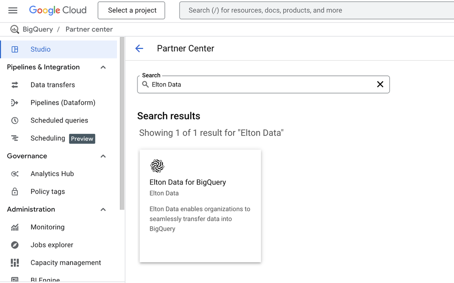Image resolution: width=454 pixels, height=283 pixels.
Task: Collapse the Administration section
Action: 103,209
